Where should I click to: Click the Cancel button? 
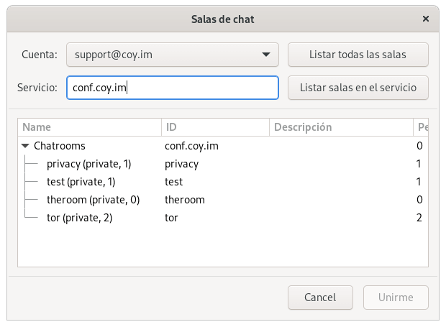coord(320,298)
